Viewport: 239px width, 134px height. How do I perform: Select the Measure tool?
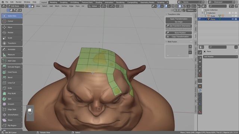tap(12, 55)
